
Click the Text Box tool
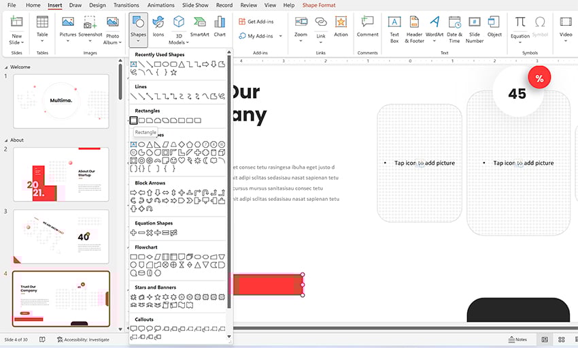[x=394, y=27]
